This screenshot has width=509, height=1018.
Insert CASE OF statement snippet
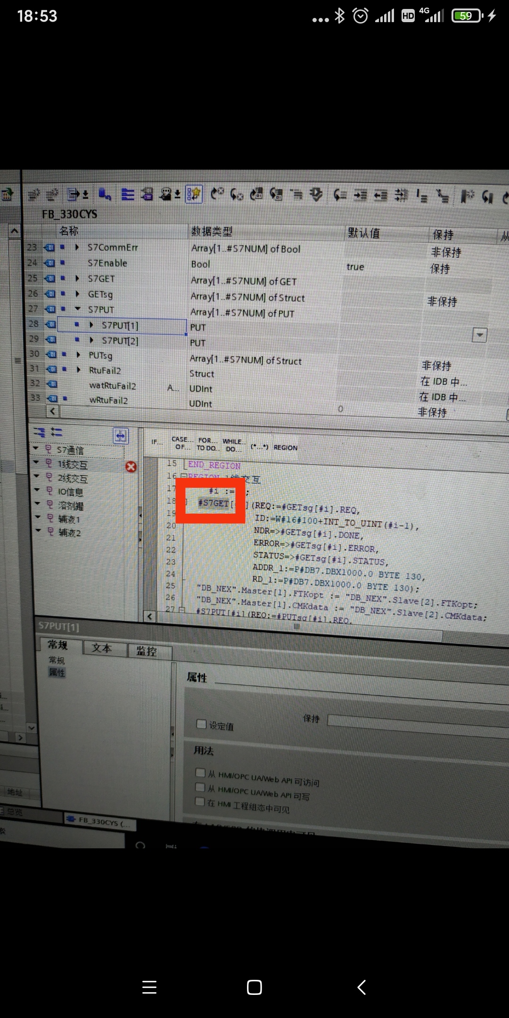(x=181, y=443)
